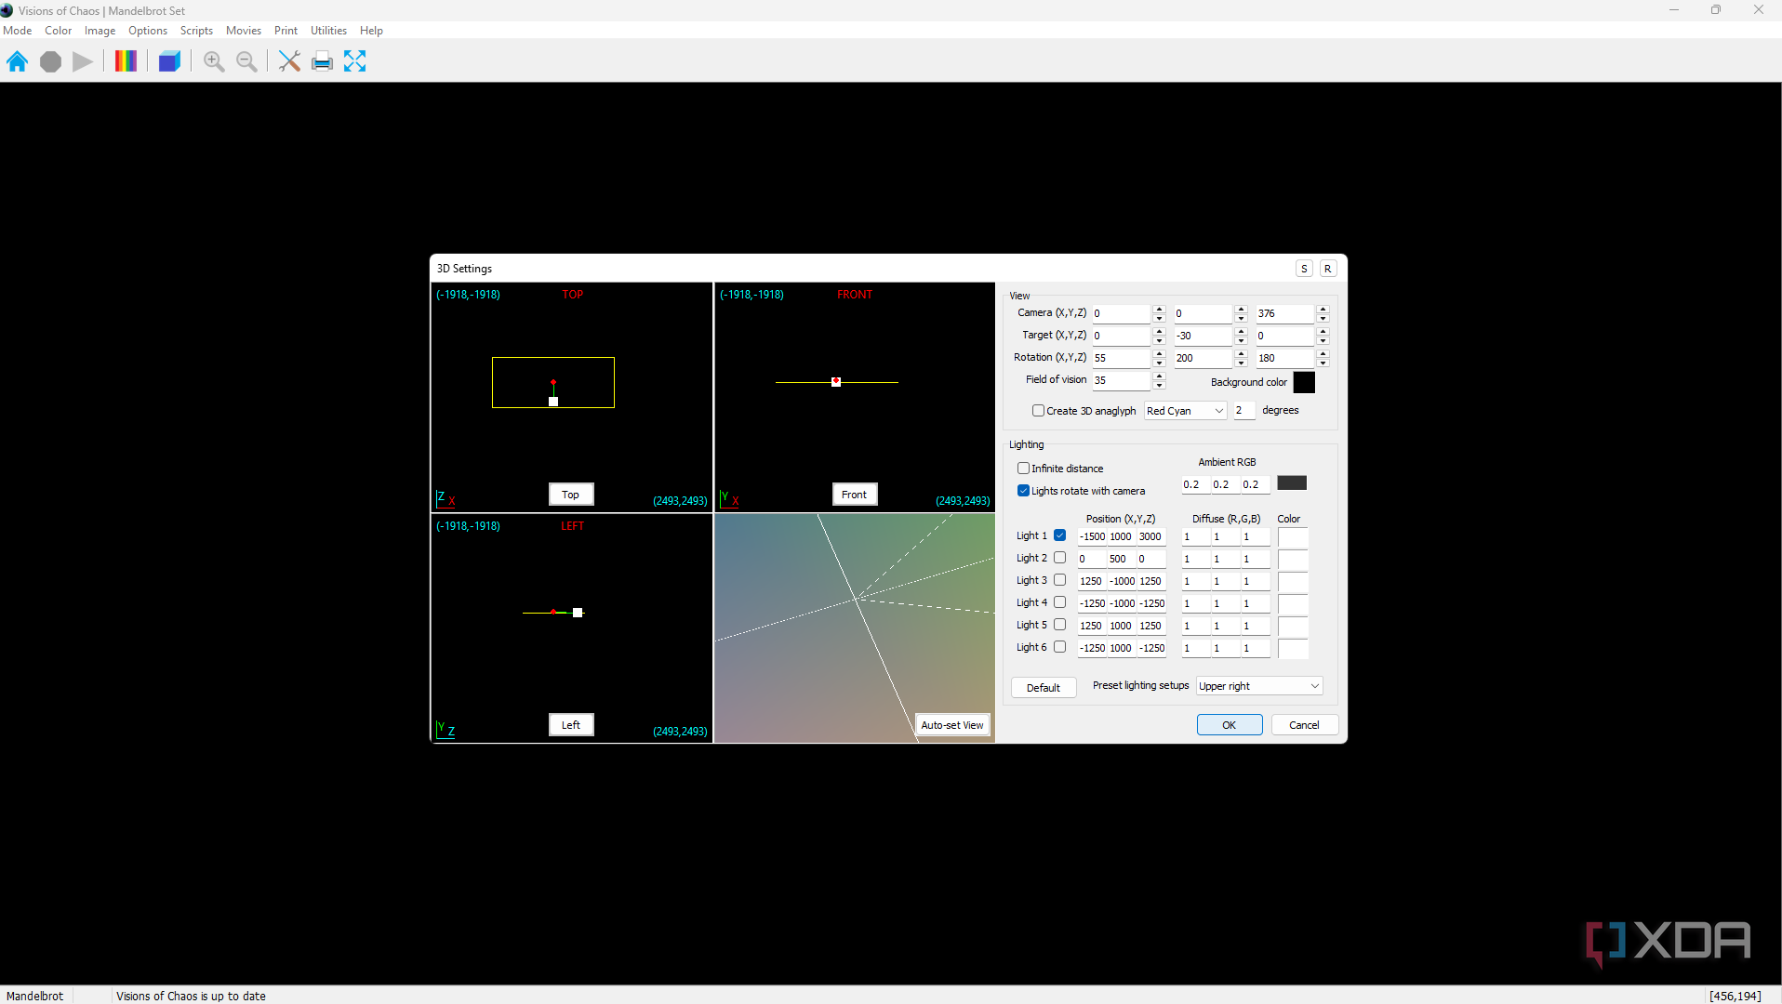Click the Cancel button
The height and width of the screenshot is (1004, 1782).
[x=1304, y=725]
